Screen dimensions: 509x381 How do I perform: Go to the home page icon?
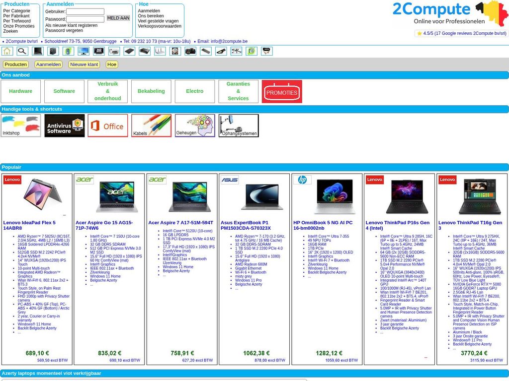(x=7, y=51)
